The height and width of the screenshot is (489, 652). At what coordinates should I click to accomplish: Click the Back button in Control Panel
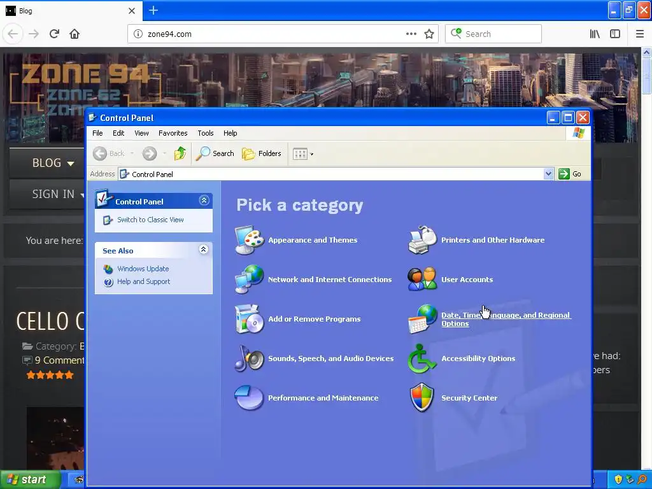(108, 153)
